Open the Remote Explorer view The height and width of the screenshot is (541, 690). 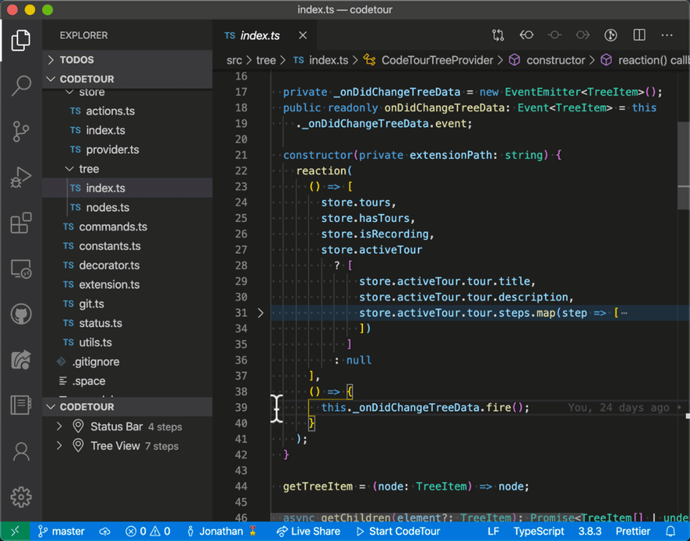(20, 268)
